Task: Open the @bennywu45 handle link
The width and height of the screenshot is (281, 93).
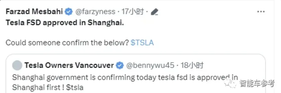Action: (150, 66)
